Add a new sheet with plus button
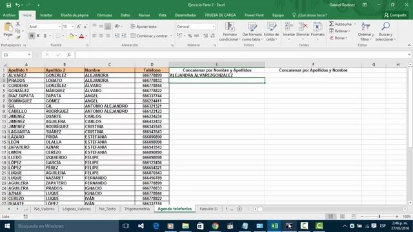The image size is (413, 232). [x=239, y=209]
